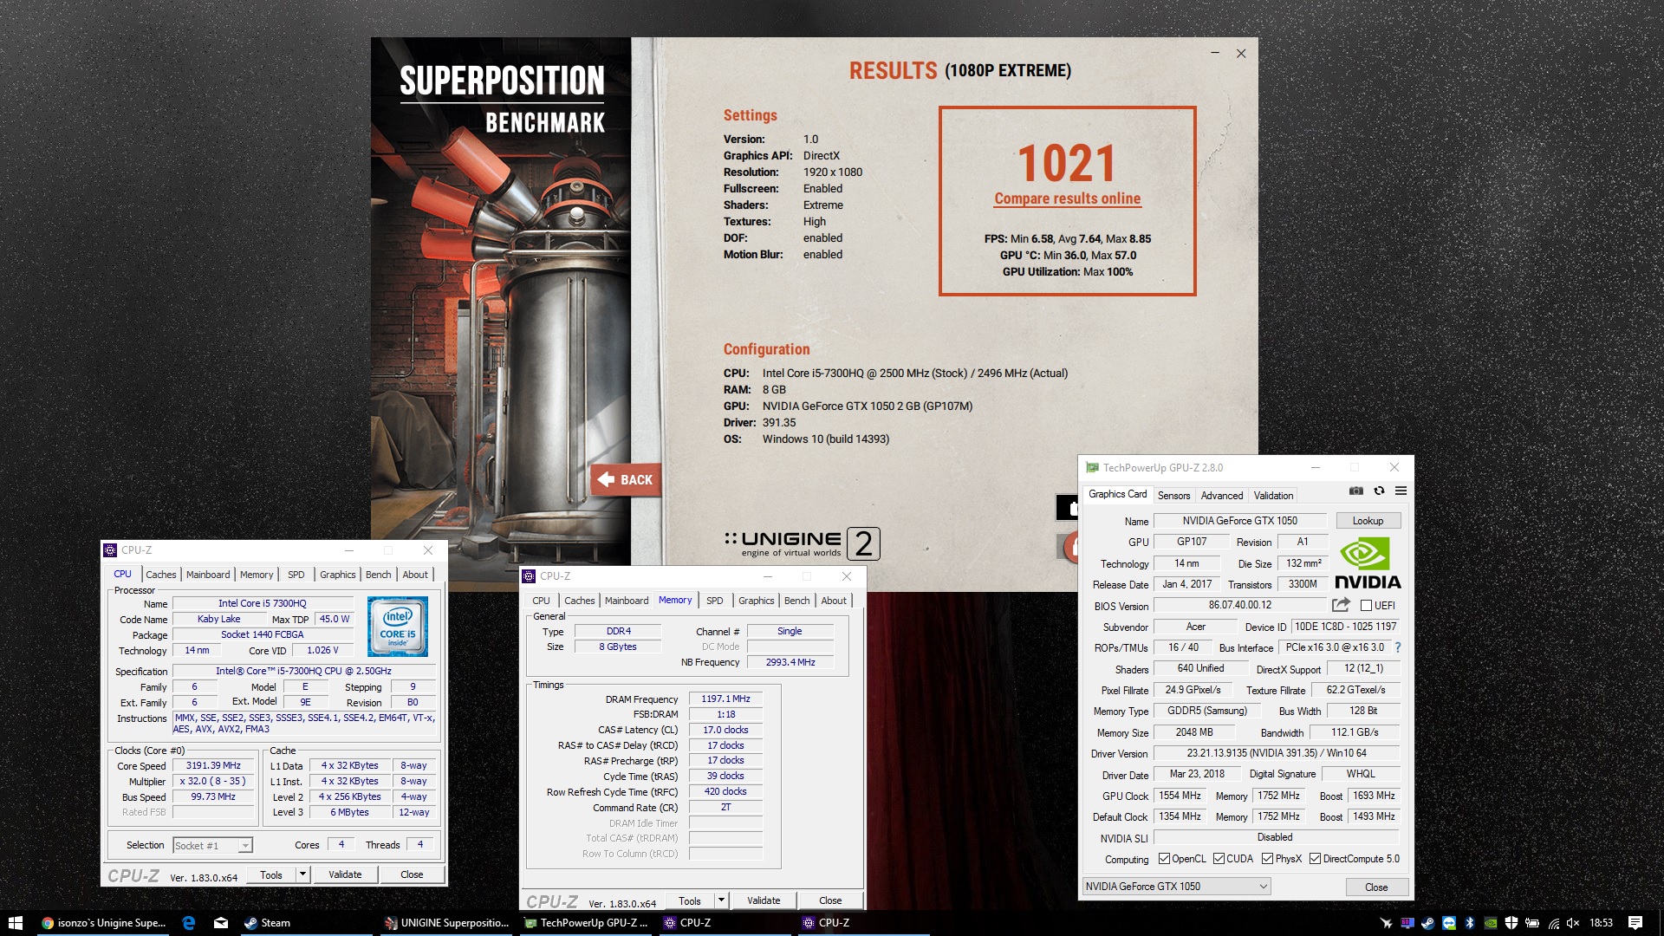Click the taskbar clock showing 18:53
The height and width of the screenshot is (936, 1664).
click(x=1601, y=923)
